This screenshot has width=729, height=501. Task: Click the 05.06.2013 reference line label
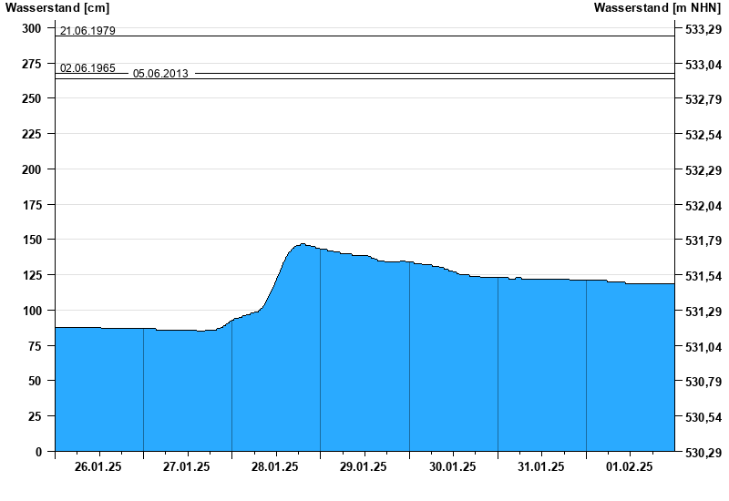tap(160, 74)
